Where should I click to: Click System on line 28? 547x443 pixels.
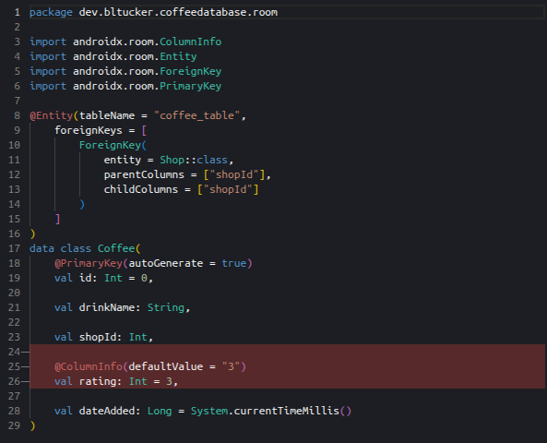tap(209, 411)
